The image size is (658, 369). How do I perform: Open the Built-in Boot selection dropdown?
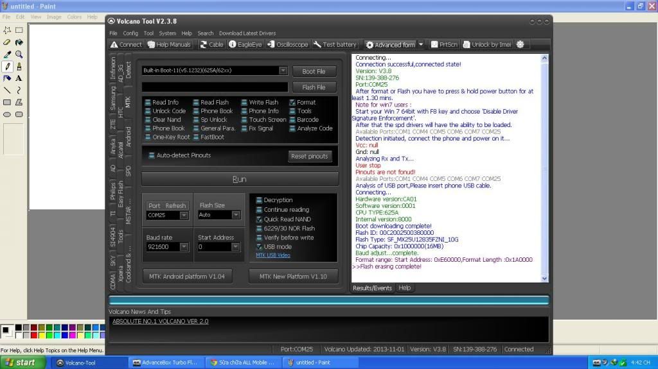click(x=283, y=71)
